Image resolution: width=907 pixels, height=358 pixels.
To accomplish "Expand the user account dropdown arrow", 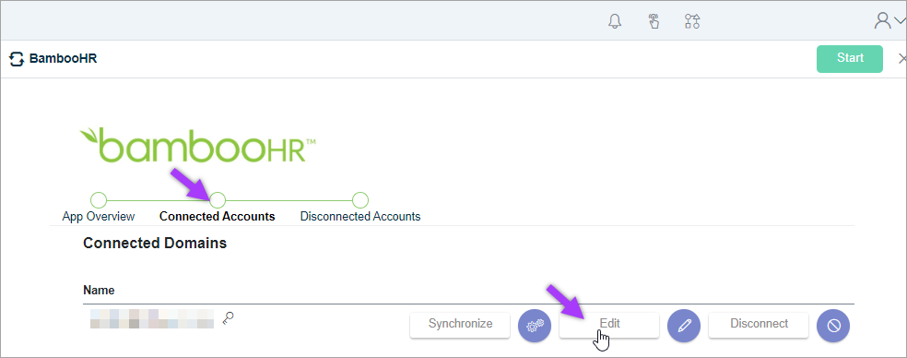I will pyautogui.click(x=900, y=21).
